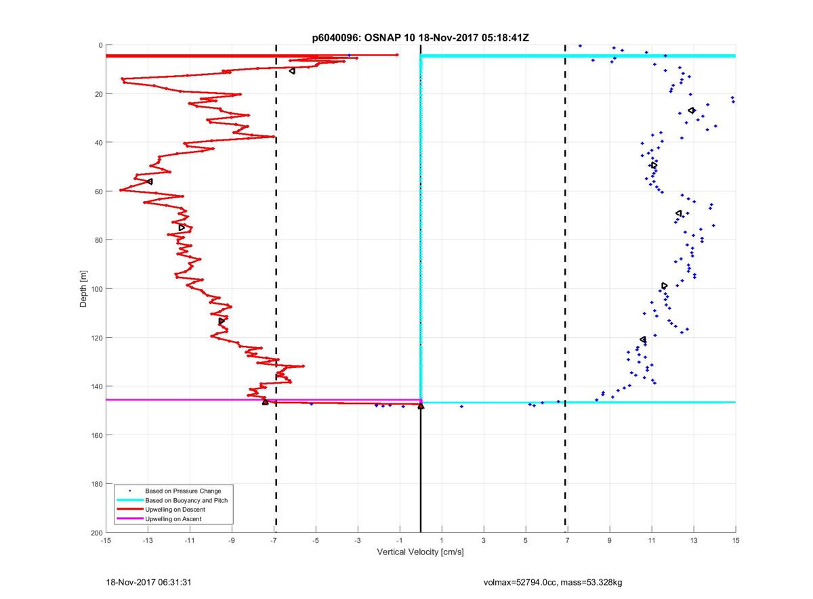
Task: Click the upward triangle on red curve near 146 m
Action: point(265,401)
